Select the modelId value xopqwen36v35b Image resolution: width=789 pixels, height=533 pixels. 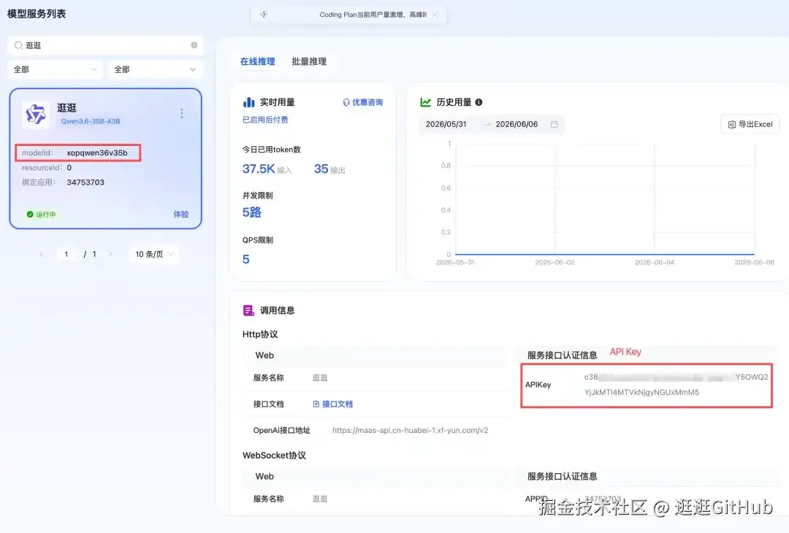point(97,153)
